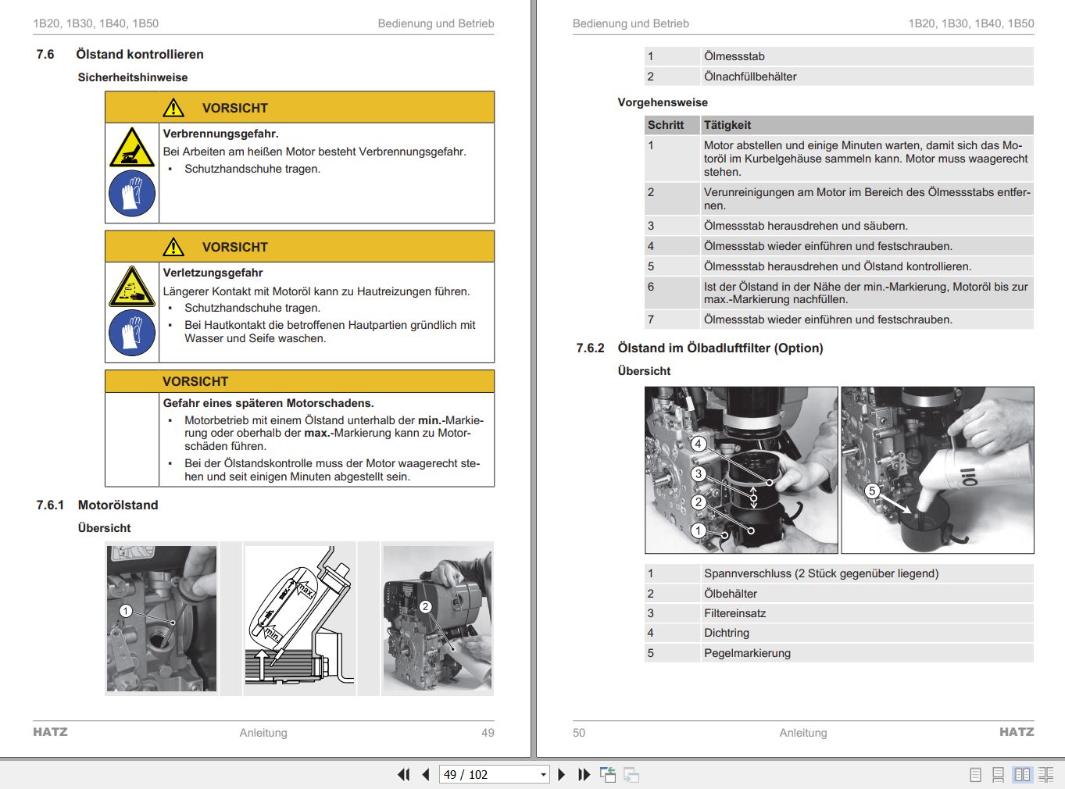Open the page number dropdown
This screenshot has height=789, width=1065.
(x=544, y=773)
